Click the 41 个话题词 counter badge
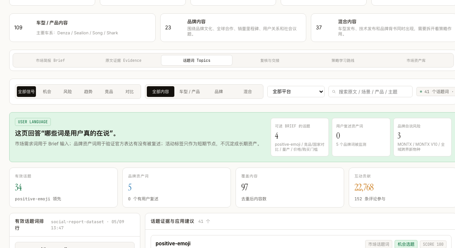This screenshot has height=248, width=455. tap(437, 92)
